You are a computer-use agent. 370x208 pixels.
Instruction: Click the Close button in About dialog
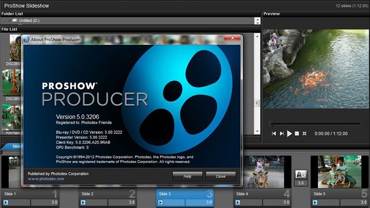click(x=221, y=176)
